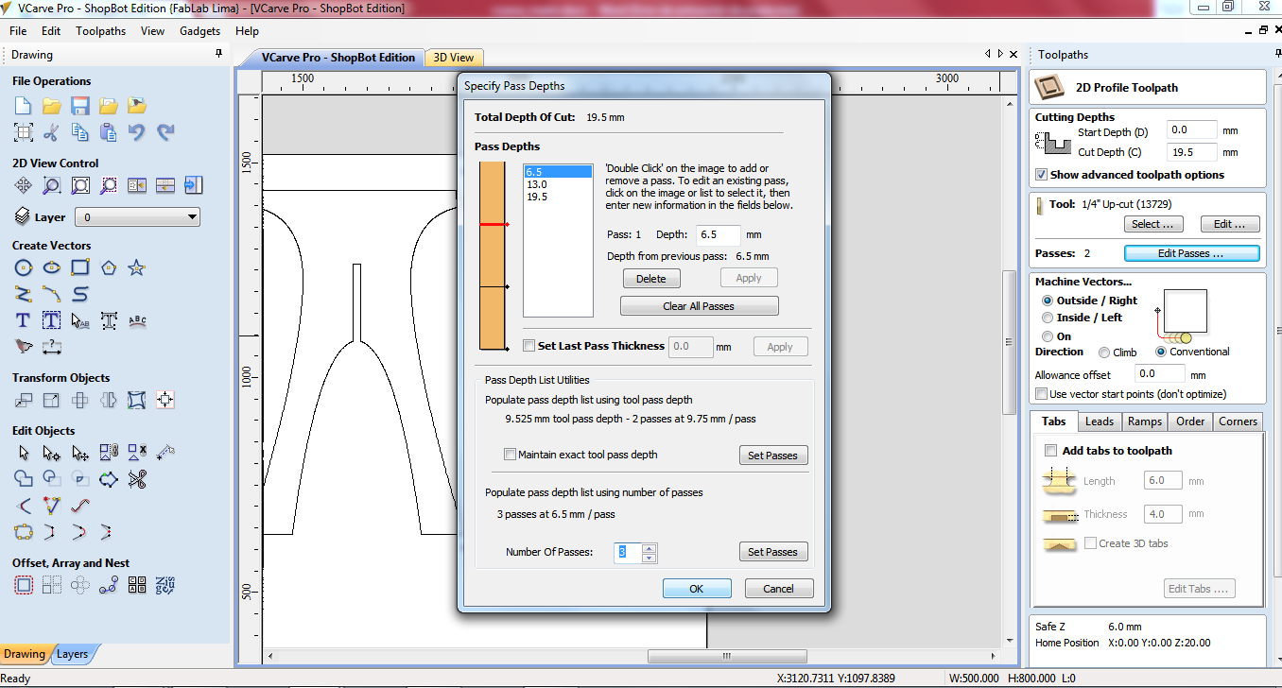Click the scissors Trim vectors tool

tap(137, 479)
